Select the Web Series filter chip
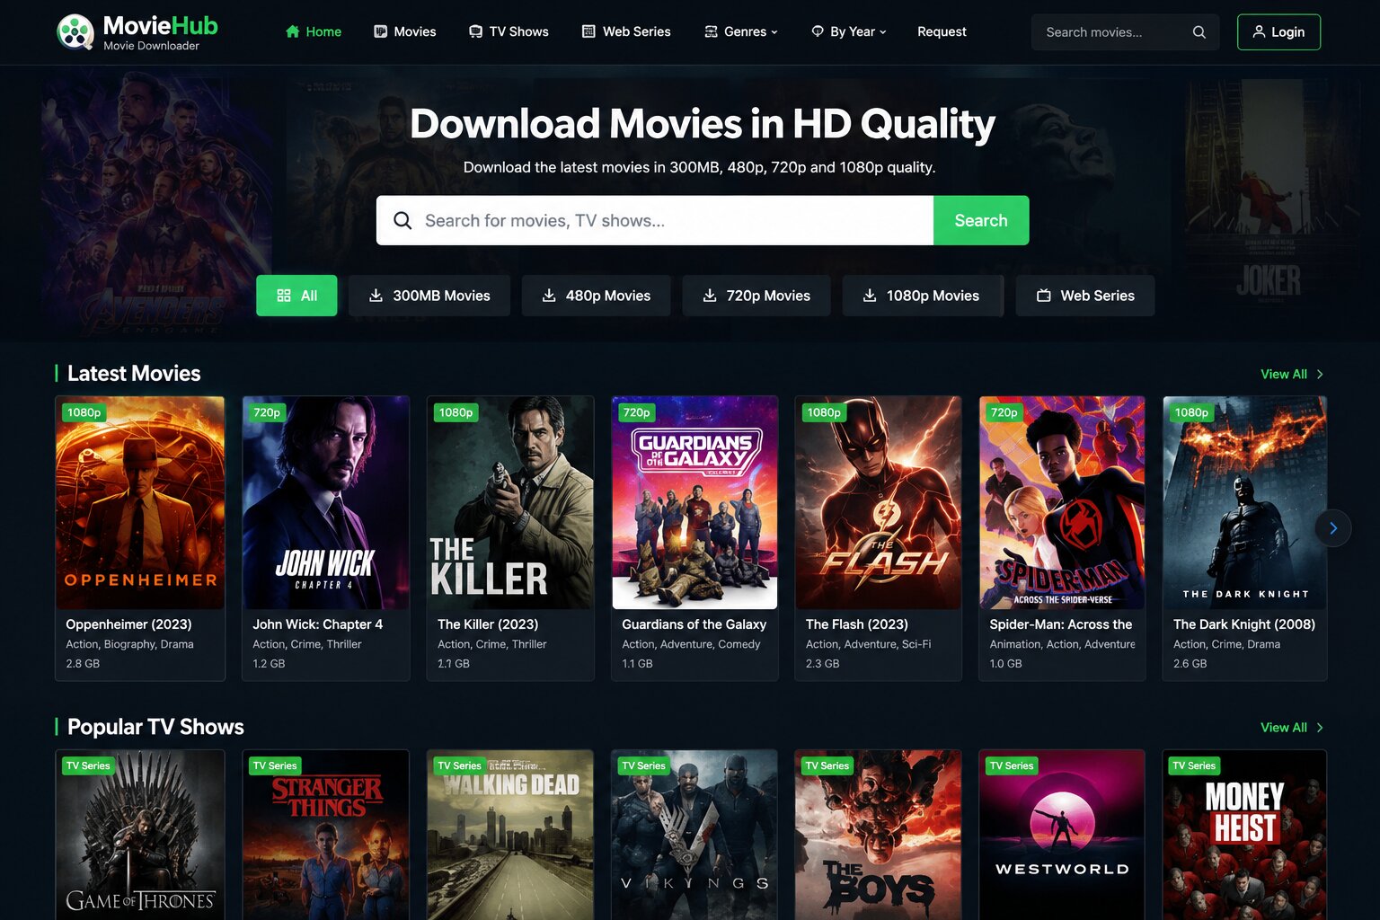The width and height of the screenshot is (1380, 920). 1085,296
